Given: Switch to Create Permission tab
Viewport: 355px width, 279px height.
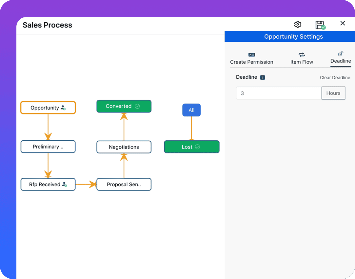Looking at the screenshot, I should [251, 59].
